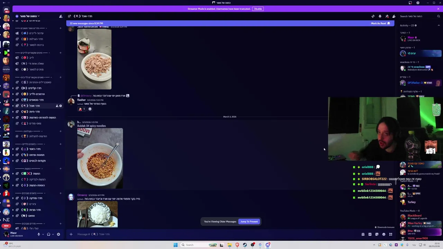Open the apps icon in message bar
443x249 pixels.
coord(390,234)
